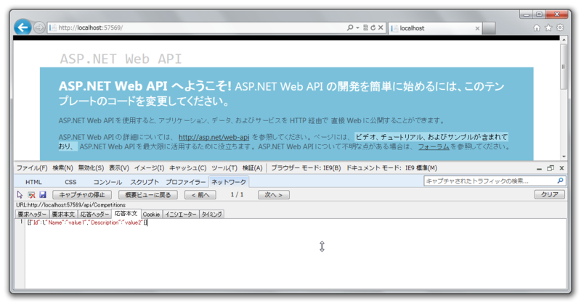Switch to the HTML tab
The height and width of the screenshot is (303, 581).
(x=33, y=182)
